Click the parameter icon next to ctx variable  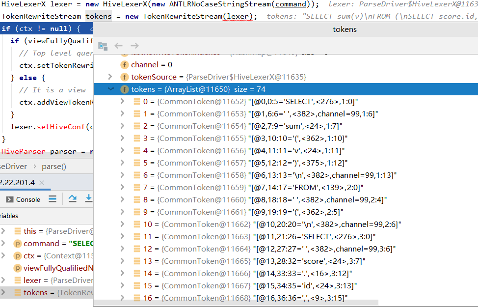(x=17, y=256)
